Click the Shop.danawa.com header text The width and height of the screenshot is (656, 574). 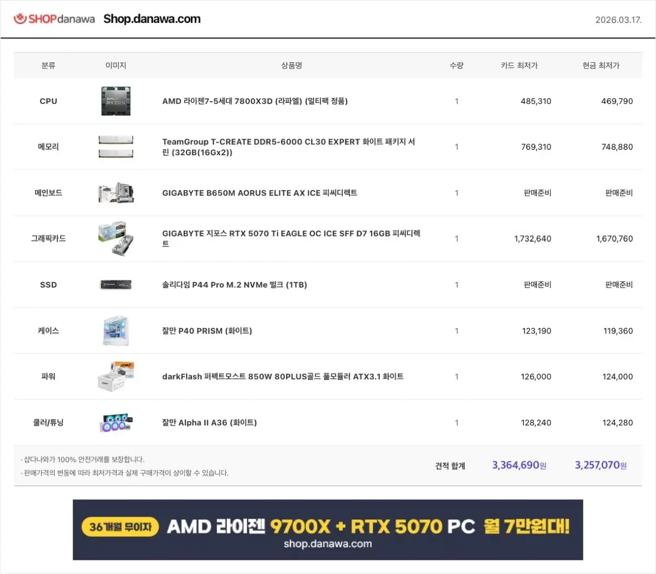click(152, 19)
